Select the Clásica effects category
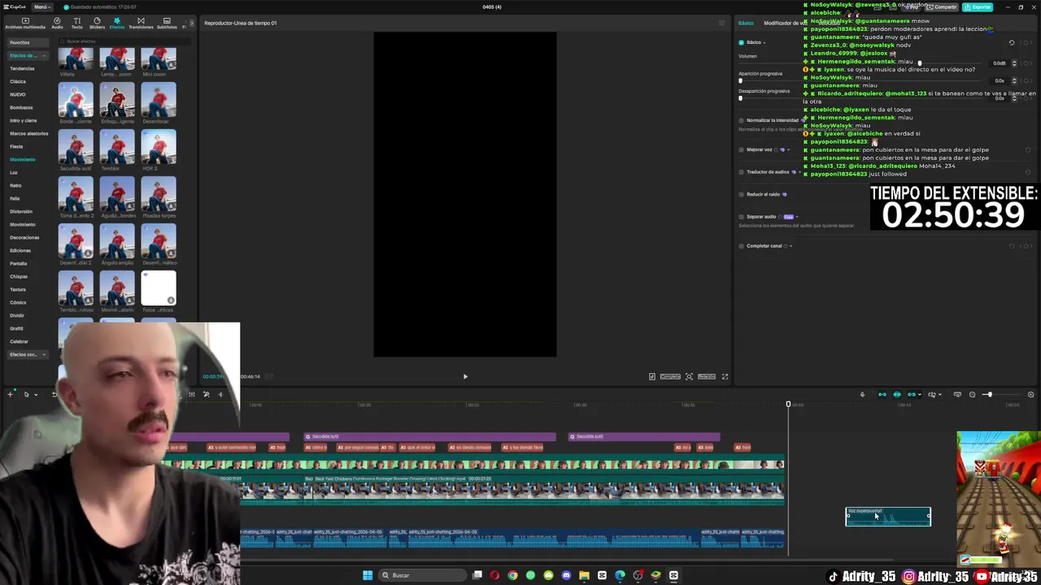Viewport: 1041px width, 585px height. pyautogui.click(x=18, y=81)
